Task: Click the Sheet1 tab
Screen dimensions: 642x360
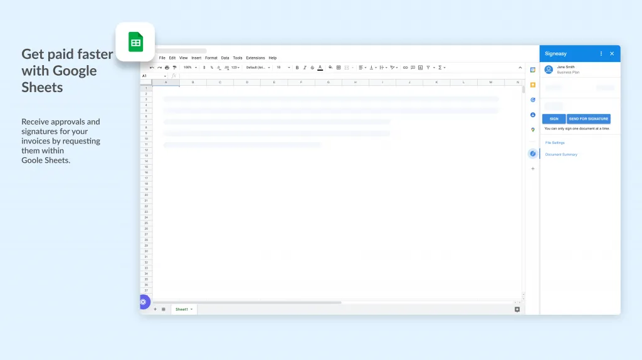Action: [184, 309]
